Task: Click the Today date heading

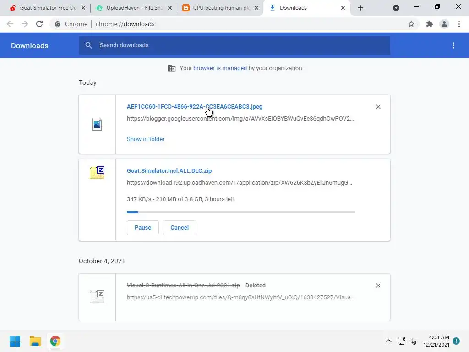Action: [87, 82]
